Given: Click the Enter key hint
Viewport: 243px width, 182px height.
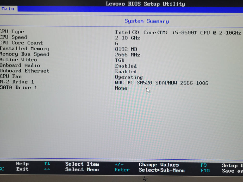Looking at the screenshot, I should click(122, 170).
